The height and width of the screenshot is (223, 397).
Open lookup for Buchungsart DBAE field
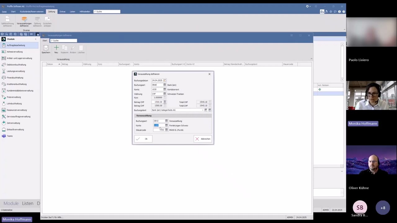[165, 85]
